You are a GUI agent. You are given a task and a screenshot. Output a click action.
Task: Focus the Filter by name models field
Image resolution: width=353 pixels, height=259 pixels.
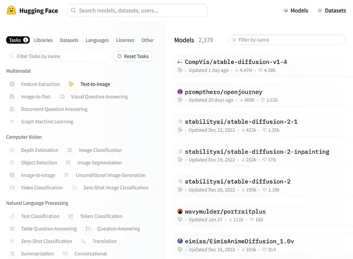click(x=286, y=40)
